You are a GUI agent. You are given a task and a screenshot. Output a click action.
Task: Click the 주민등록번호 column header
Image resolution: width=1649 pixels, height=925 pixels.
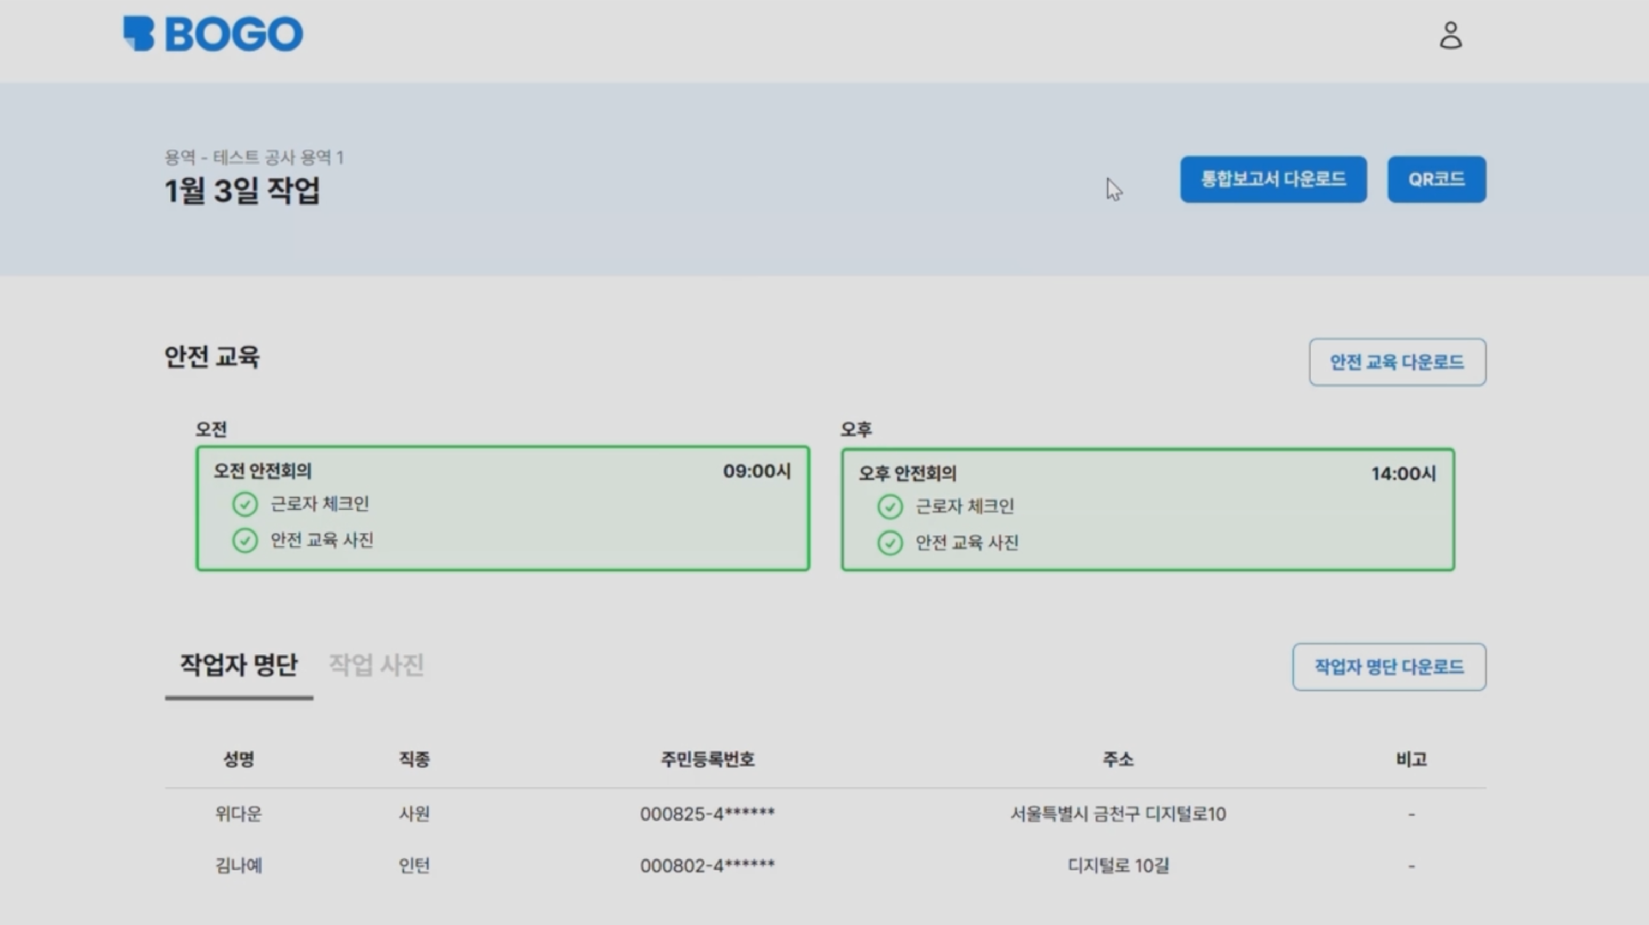[707, 759]
